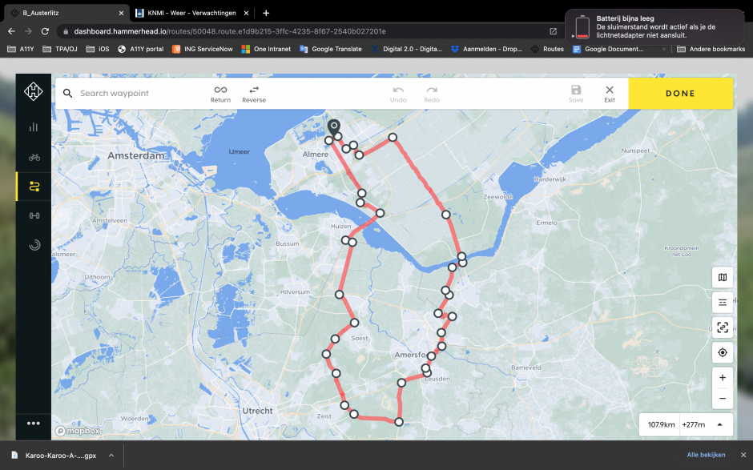
Task: Zoom in the map with plus
Action: [x=723, y=378]
